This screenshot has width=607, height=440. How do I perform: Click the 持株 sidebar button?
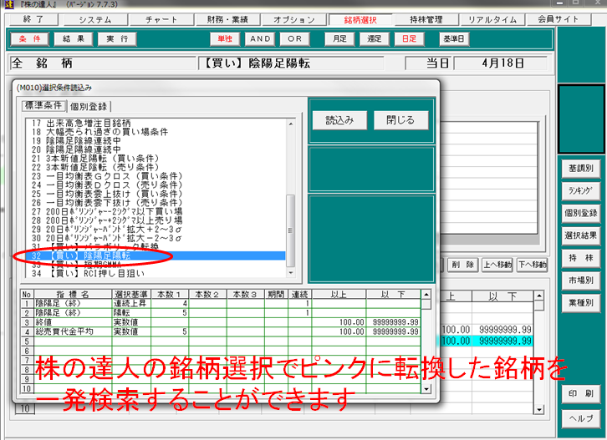coord(580,258)
